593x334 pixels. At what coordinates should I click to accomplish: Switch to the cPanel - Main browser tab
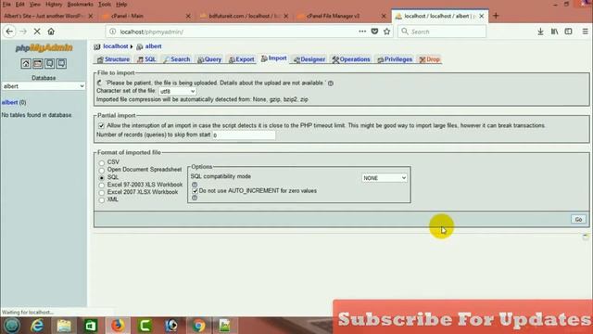[x=145, y=16]
